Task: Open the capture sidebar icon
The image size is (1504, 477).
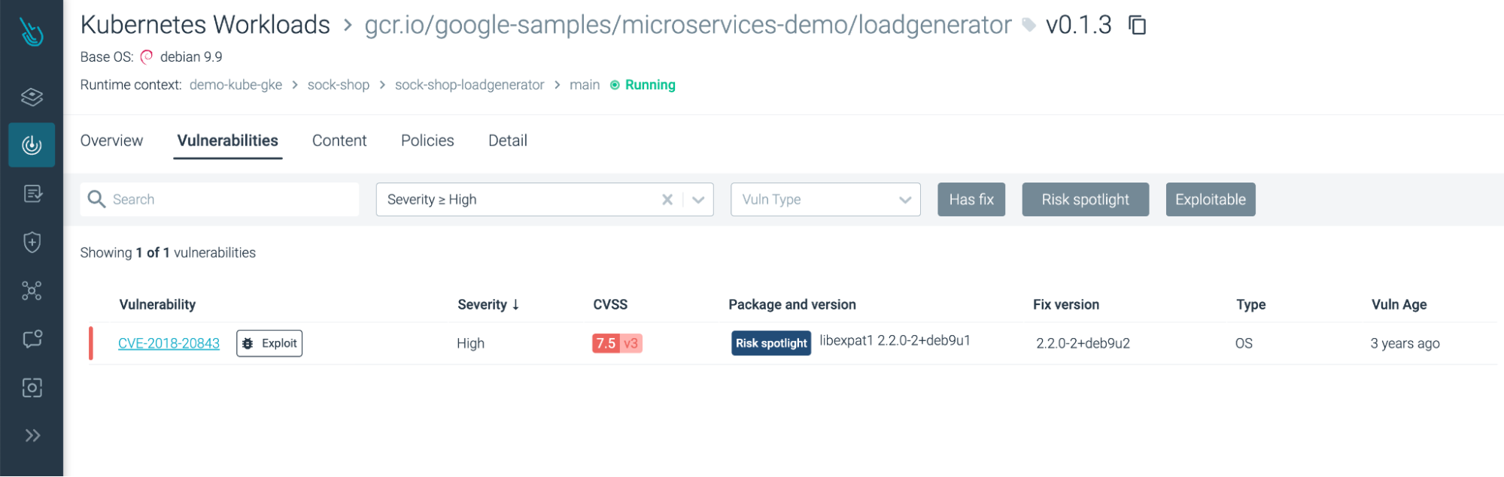Action: (32, 388)
